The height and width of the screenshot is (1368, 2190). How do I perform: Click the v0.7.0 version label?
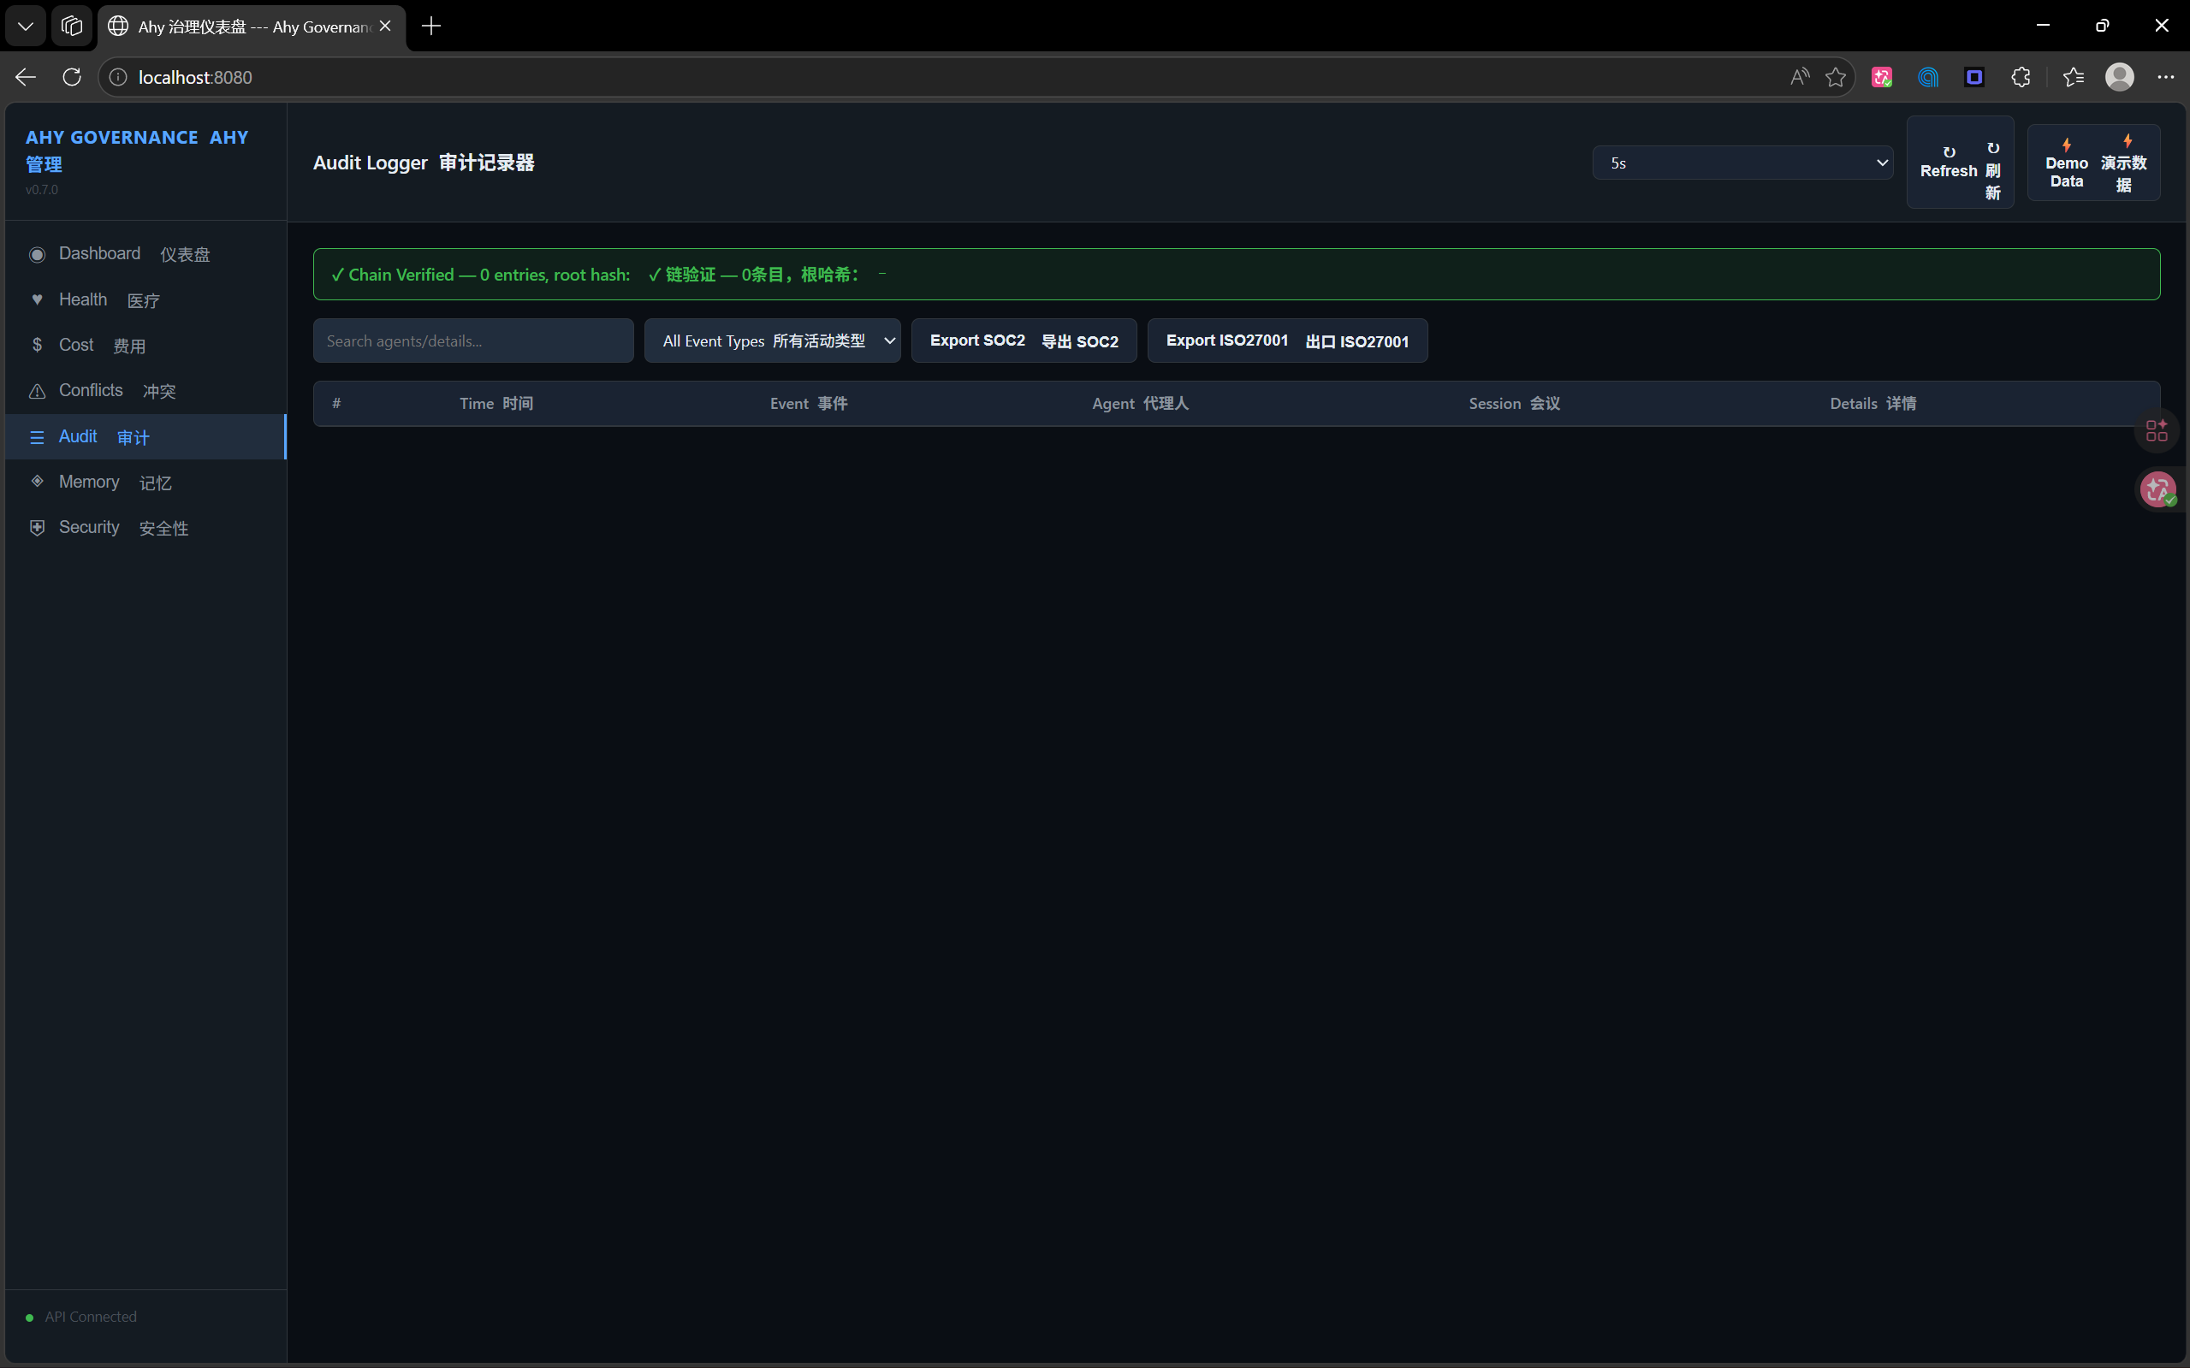click(x=42, y=190)
